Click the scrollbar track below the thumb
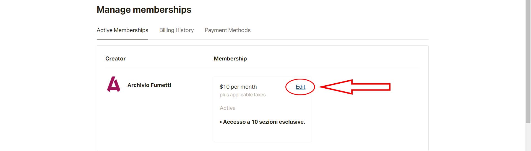The height and width of the screenshot is (151, 531). [x=528, y=137]
